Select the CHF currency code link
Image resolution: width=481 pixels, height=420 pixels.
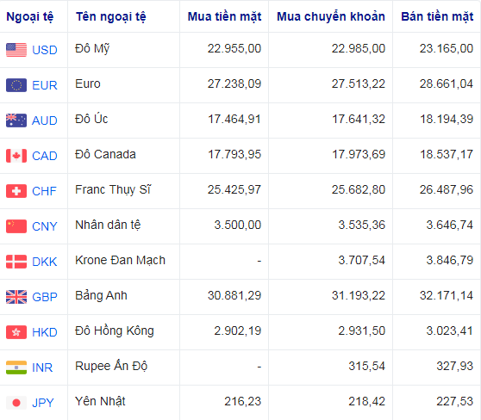(x=45, y=191)
